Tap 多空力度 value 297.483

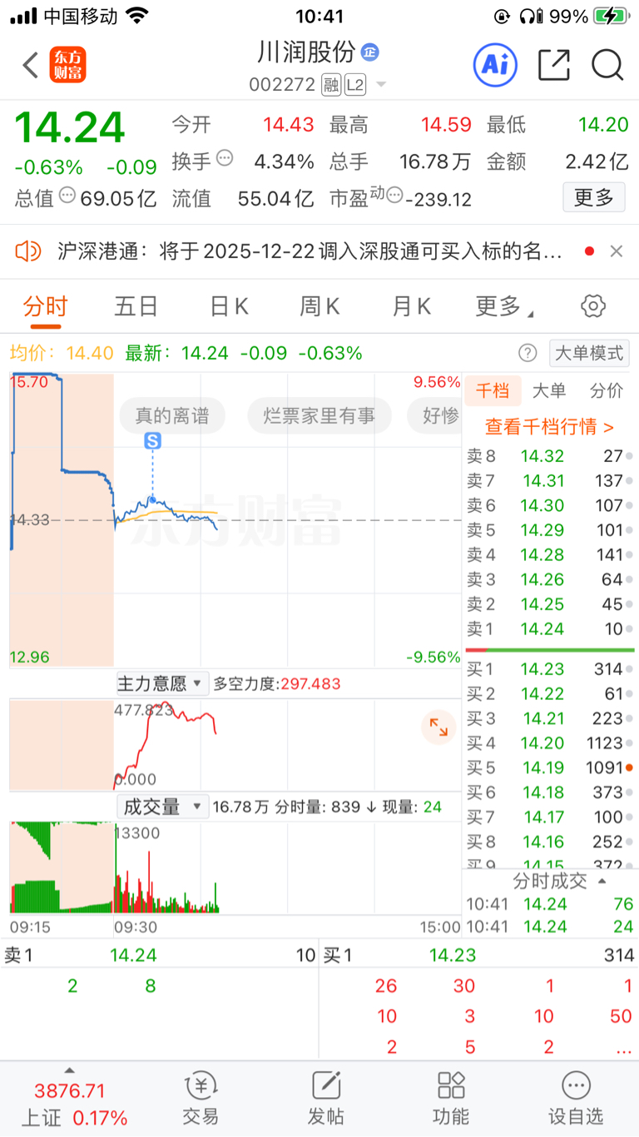(x=311, y=684)
